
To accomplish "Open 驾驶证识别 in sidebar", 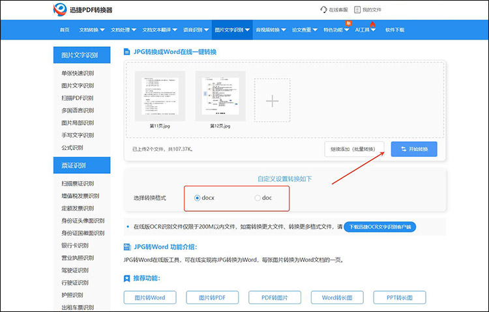I will pos(75,270).
